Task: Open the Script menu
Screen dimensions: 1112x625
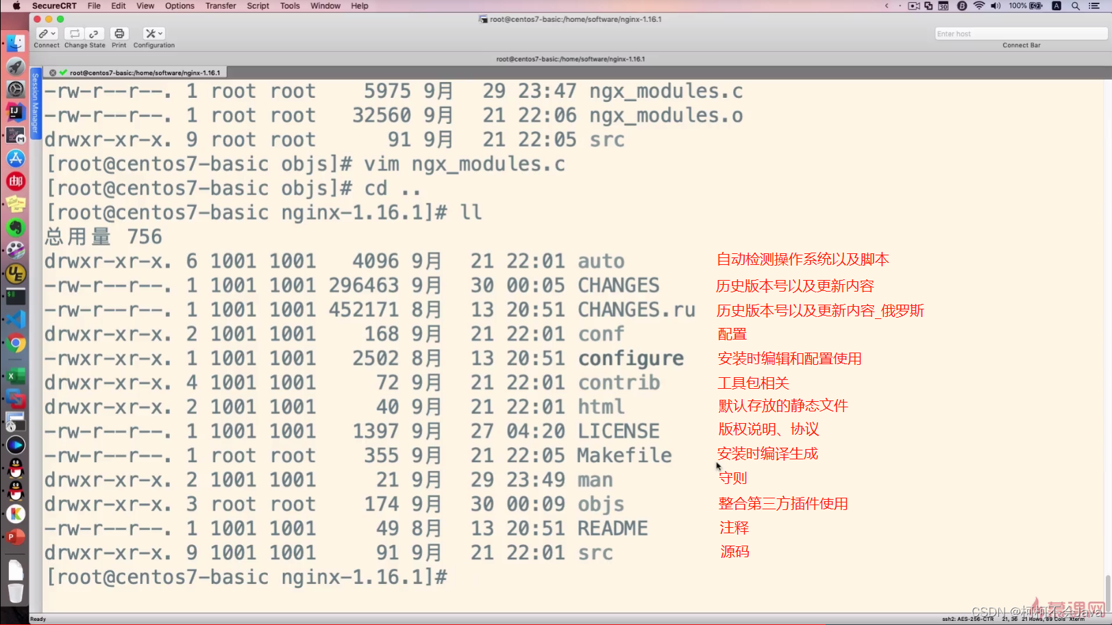Action: coord(258,5)
